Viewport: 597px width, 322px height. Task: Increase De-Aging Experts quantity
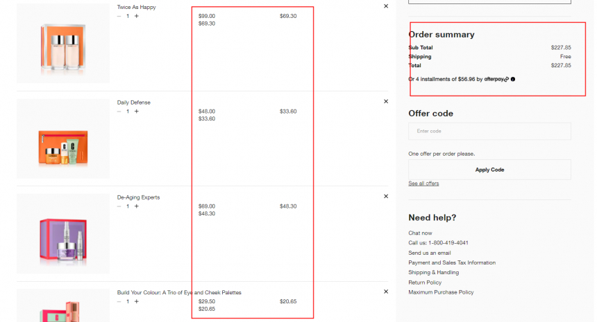(137, 206)
